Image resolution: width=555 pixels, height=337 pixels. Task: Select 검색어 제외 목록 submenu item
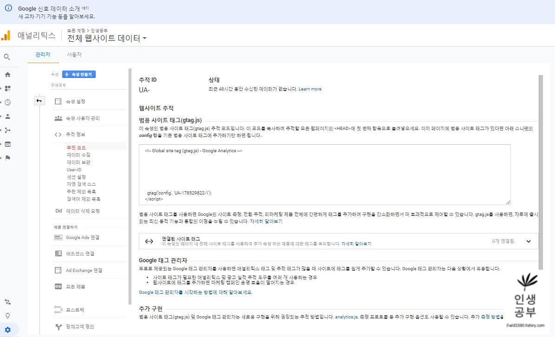84,199
